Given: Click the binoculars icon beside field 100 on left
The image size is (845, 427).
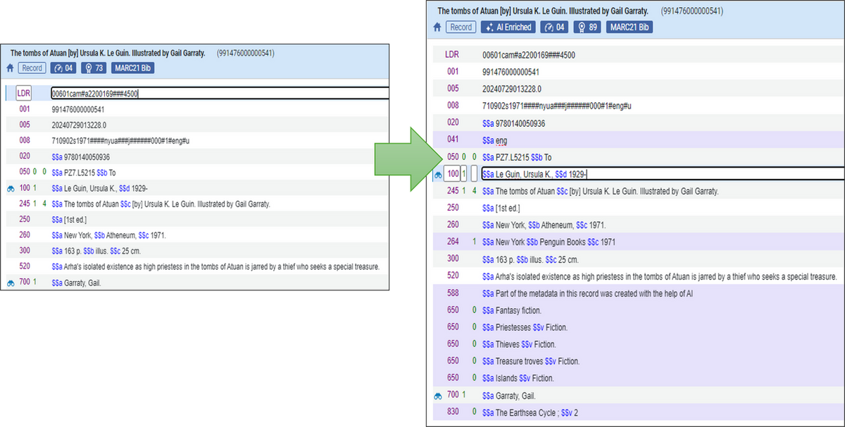Looking at the screenshot, I should [x=11, y=188].
